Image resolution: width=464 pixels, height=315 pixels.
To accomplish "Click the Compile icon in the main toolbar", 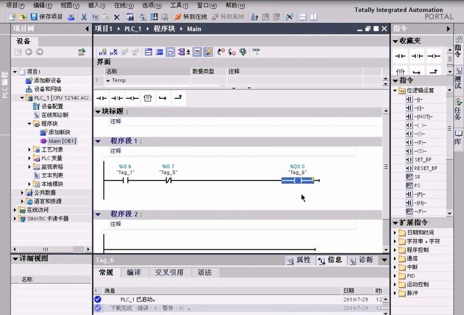I will (143, 17).
